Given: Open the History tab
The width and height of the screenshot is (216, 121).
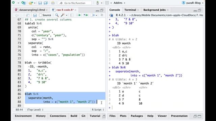Looking at the screenshot, I should (x=41, y=116).
